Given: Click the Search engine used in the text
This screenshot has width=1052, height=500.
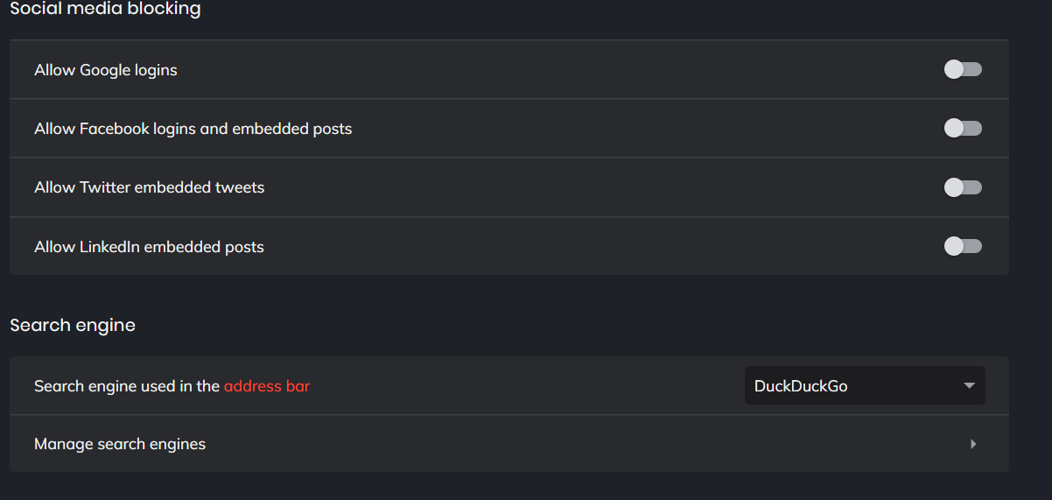Looking at the screenshot, I should [x=127, y=385].
